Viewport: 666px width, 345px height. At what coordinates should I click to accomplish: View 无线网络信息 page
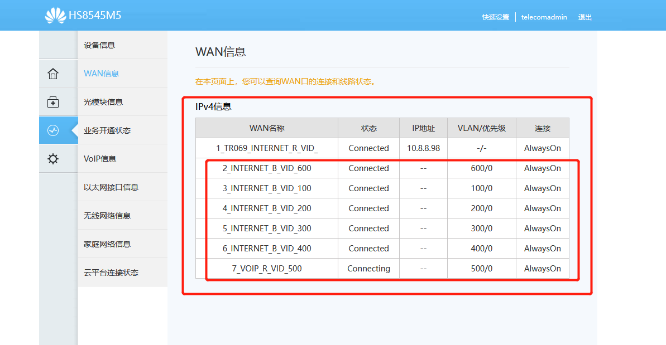coord(107,216)
